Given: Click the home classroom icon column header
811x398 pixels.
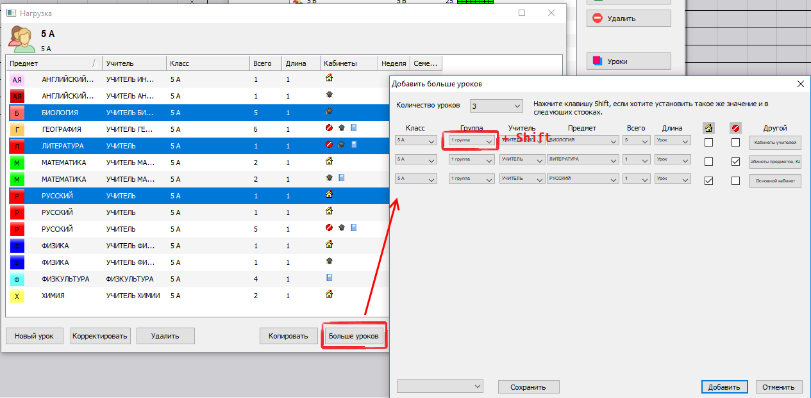Looking at the screenshot, I should [708, 128].
